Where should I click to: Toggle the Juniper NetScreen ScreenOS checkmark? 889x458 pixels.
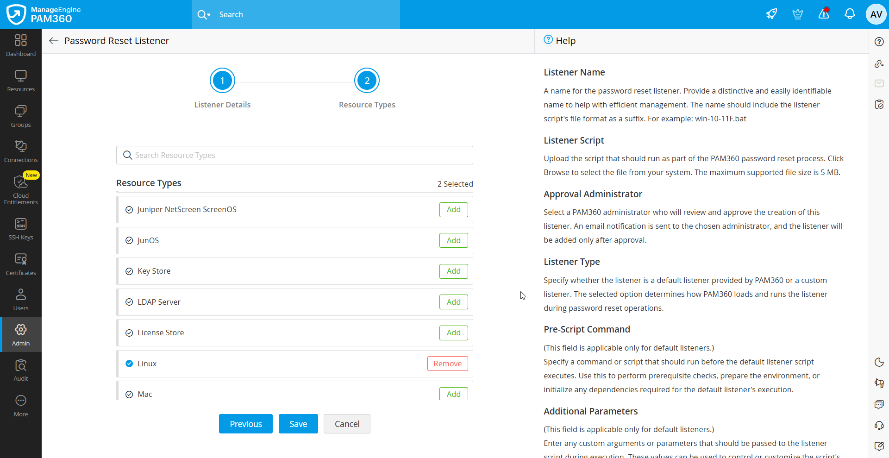[x=129, y=210]
